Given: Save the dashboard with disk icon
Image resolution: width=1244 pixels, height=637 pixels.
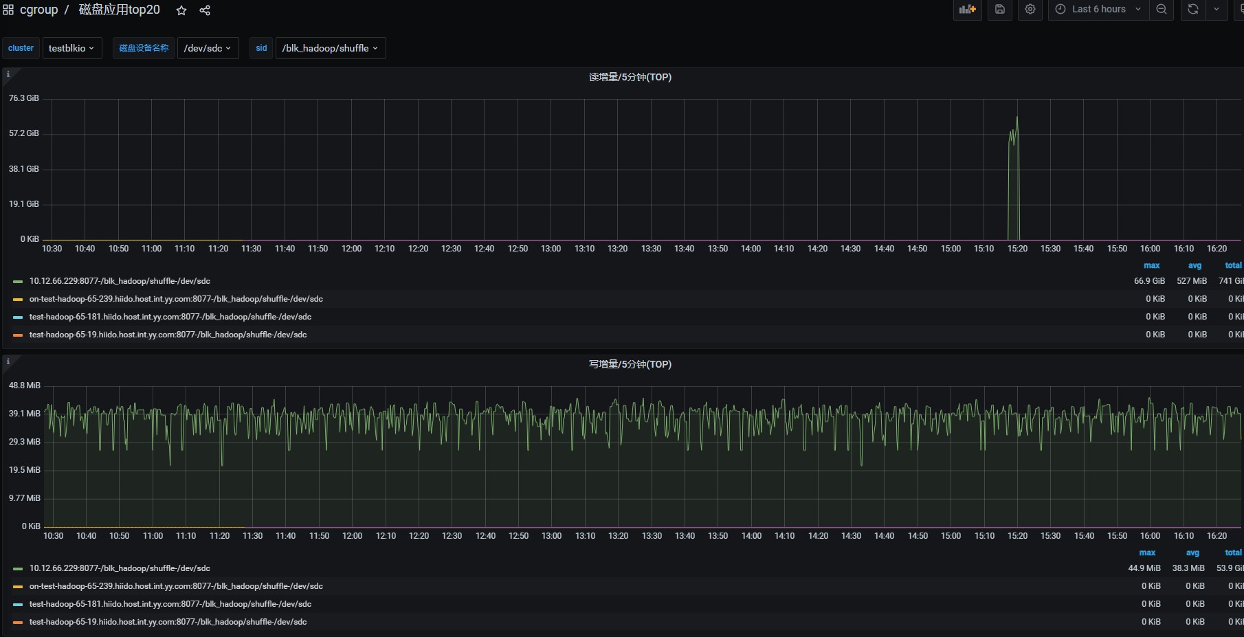Looking at the screenshot, I should (999, 10).
